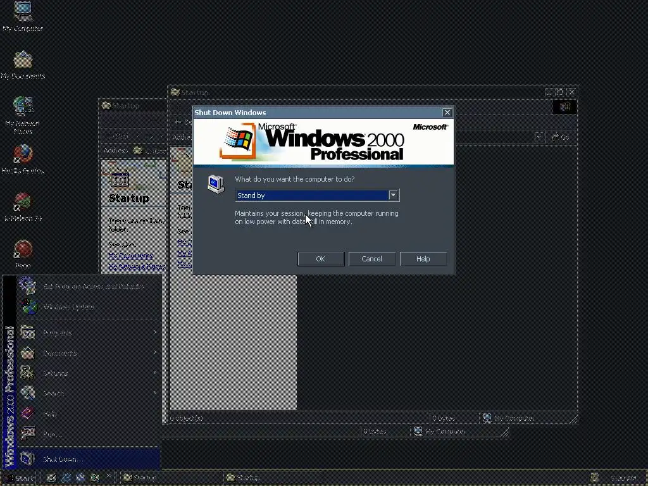This screenshot has height=486, width=648.
Task: Click the system tray icon near clock
Action: pos(594,478)
